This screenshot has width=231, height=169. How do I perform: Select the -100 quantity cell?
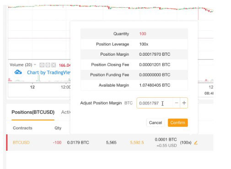pos(57,143)
